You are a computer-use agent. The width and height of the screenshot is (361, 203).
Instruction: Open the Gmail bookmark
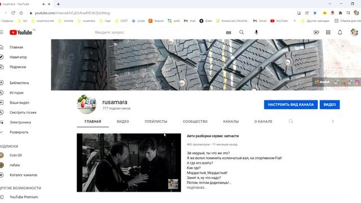259,21
